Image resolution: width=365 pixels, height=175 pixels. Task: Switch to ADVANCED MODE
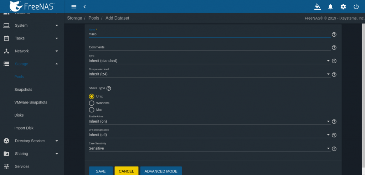[161, 171]
